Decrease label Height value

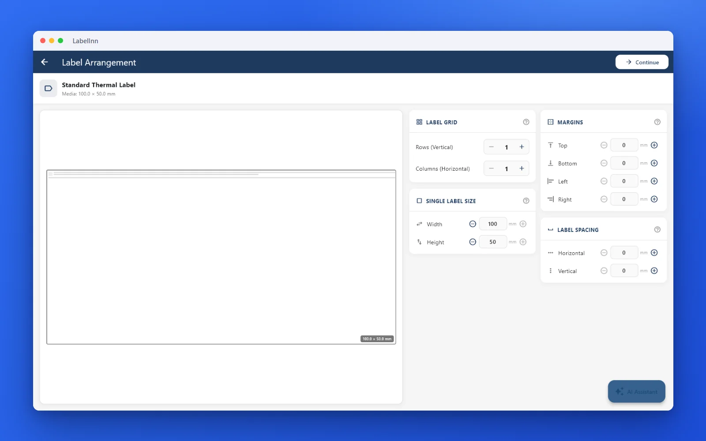473,242
